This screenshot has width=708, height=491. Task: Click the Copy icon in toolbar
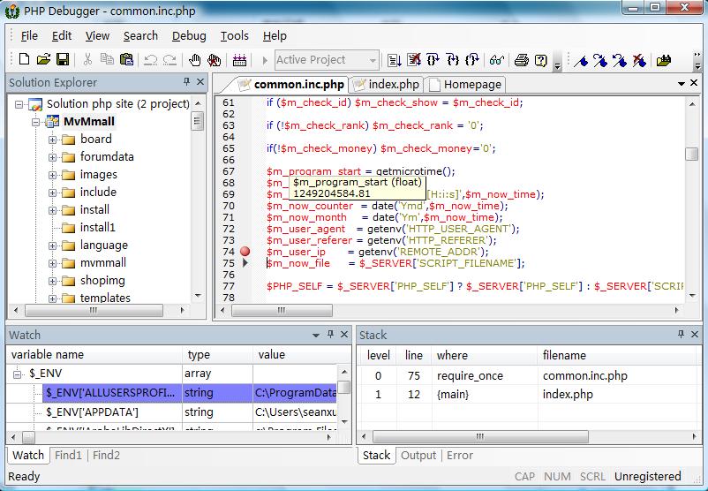coord(107,60)
